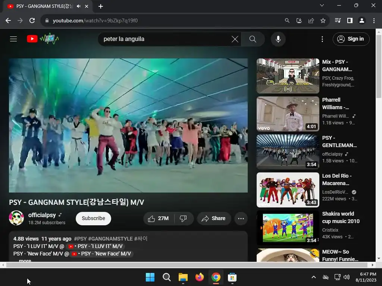
Task: Click the Sign in button
Action: [x=351, y=39]
